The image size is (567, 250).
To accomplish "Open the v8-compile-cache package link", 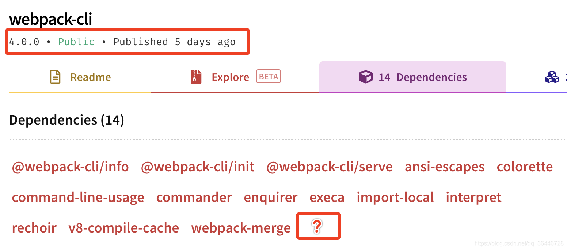I will pos(124,228).
